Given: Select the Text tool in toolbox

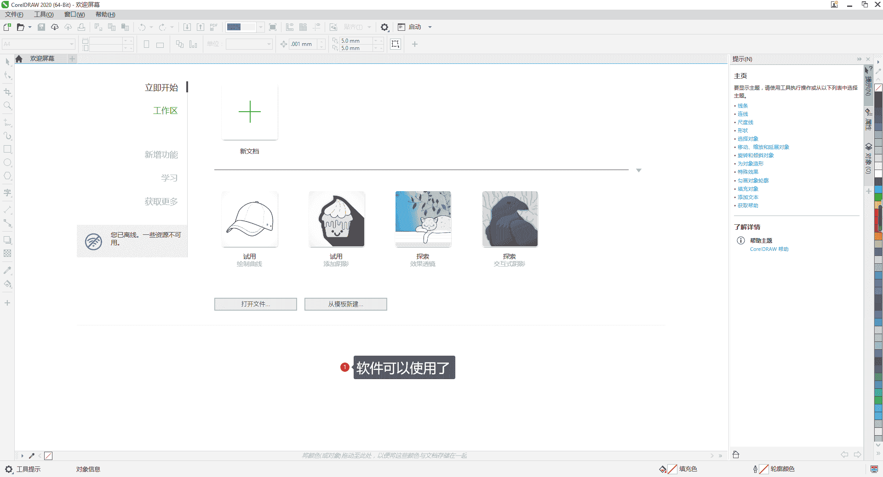Looking at the screenshot, I should pos(7,193).
